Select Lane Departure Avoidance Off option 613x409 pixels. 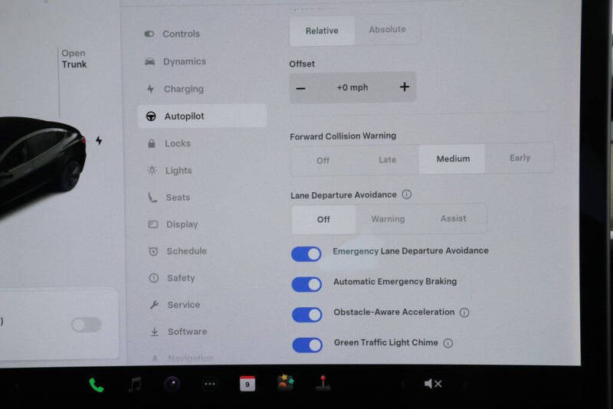[323, 220]
